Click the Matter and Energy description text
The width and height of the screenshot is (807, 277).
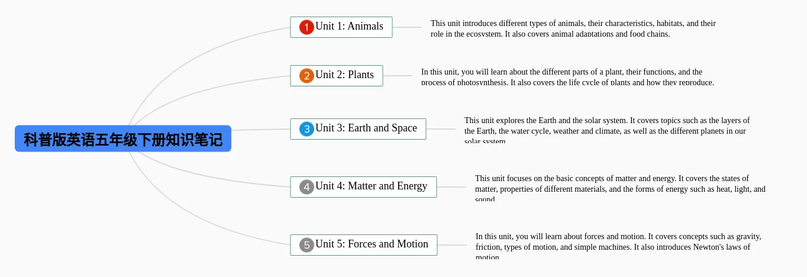pos(620,188)
